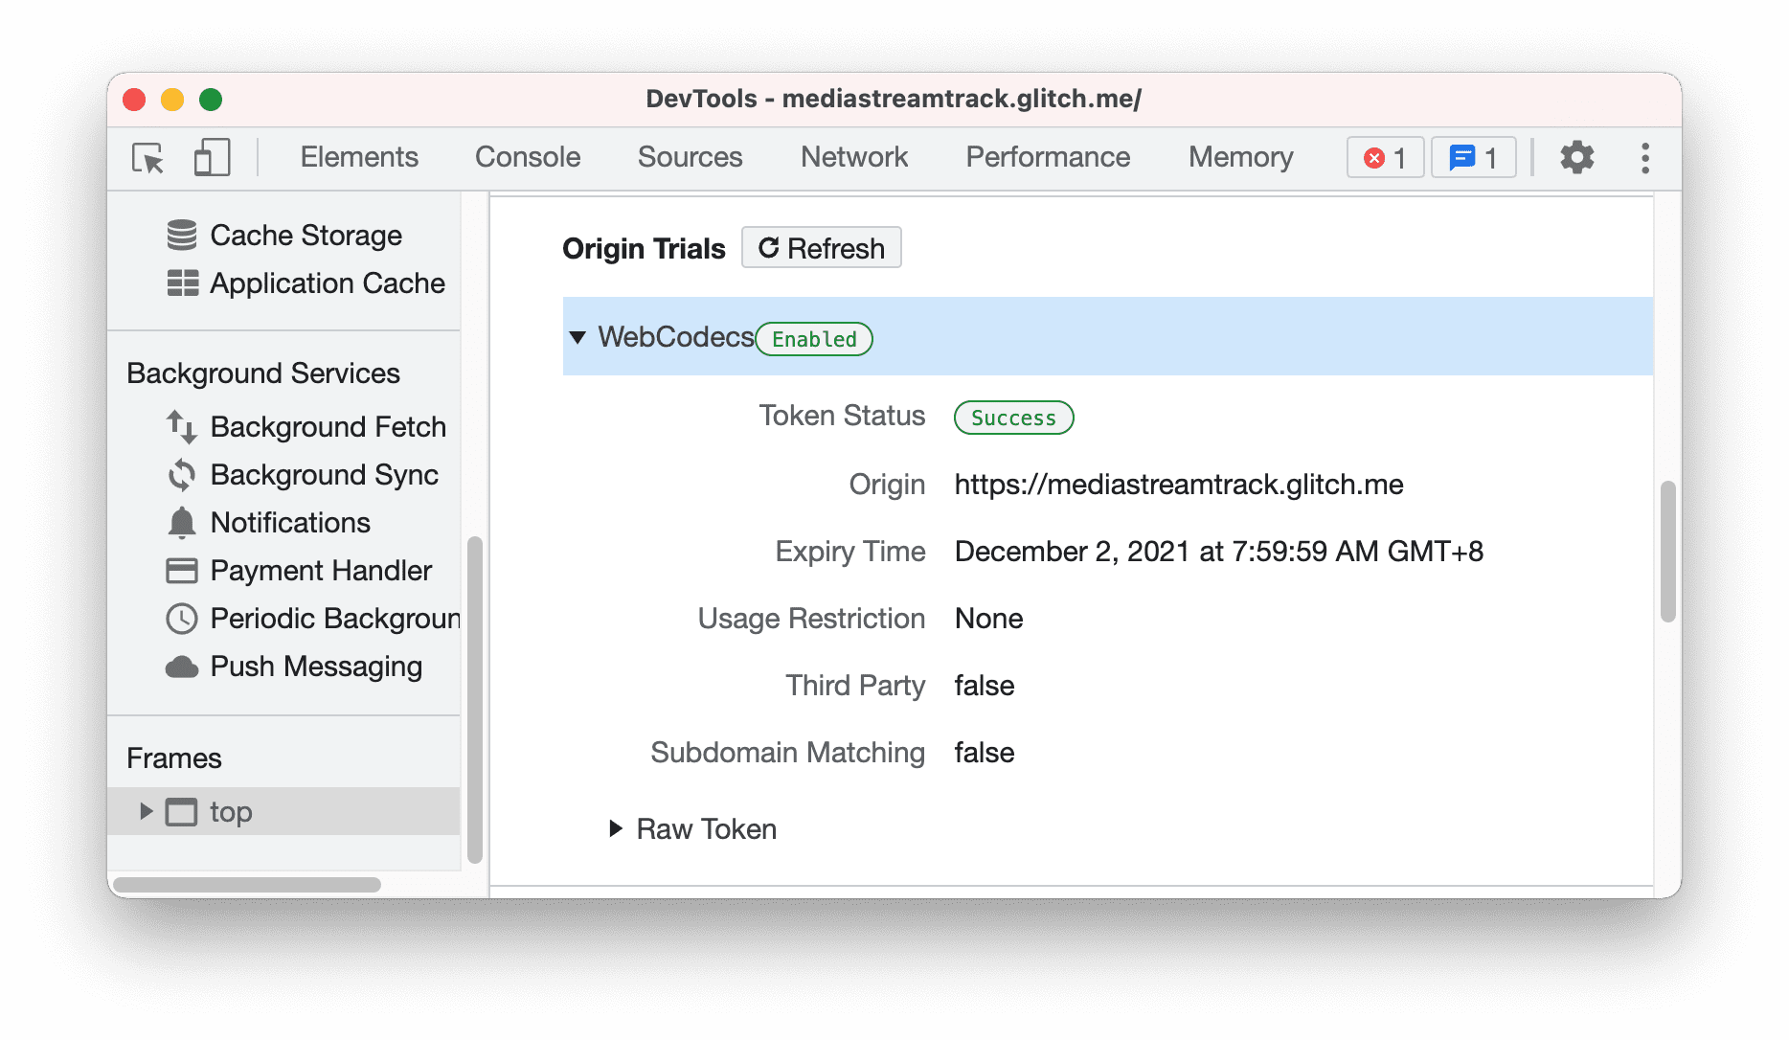Click the Application Cache grid icon
Viewport: 1789px width, 1040px height.
pos(182,283)
